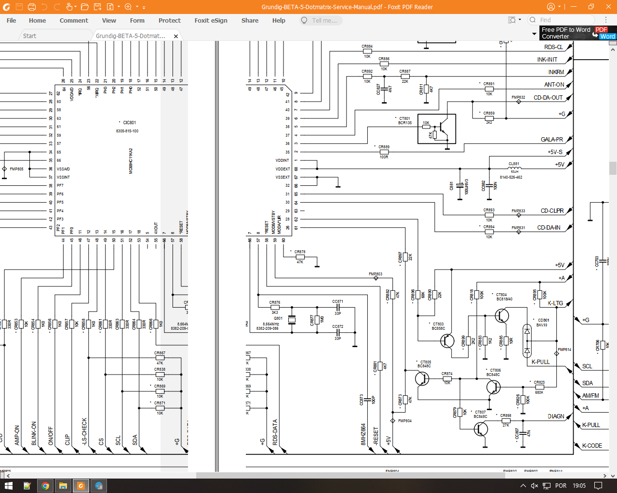Click the Print icon in quick access toolbar
Image resolution: width=617 pixels, height=493 pixels.
point(32,7)
